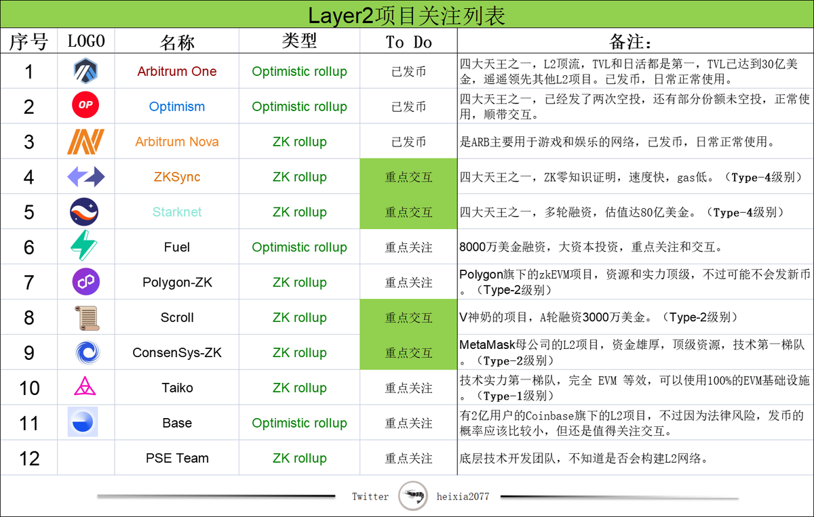Click '重点关注' cell in Fuel row
This screenshot has width=814, height=517.
pos(408,247)
